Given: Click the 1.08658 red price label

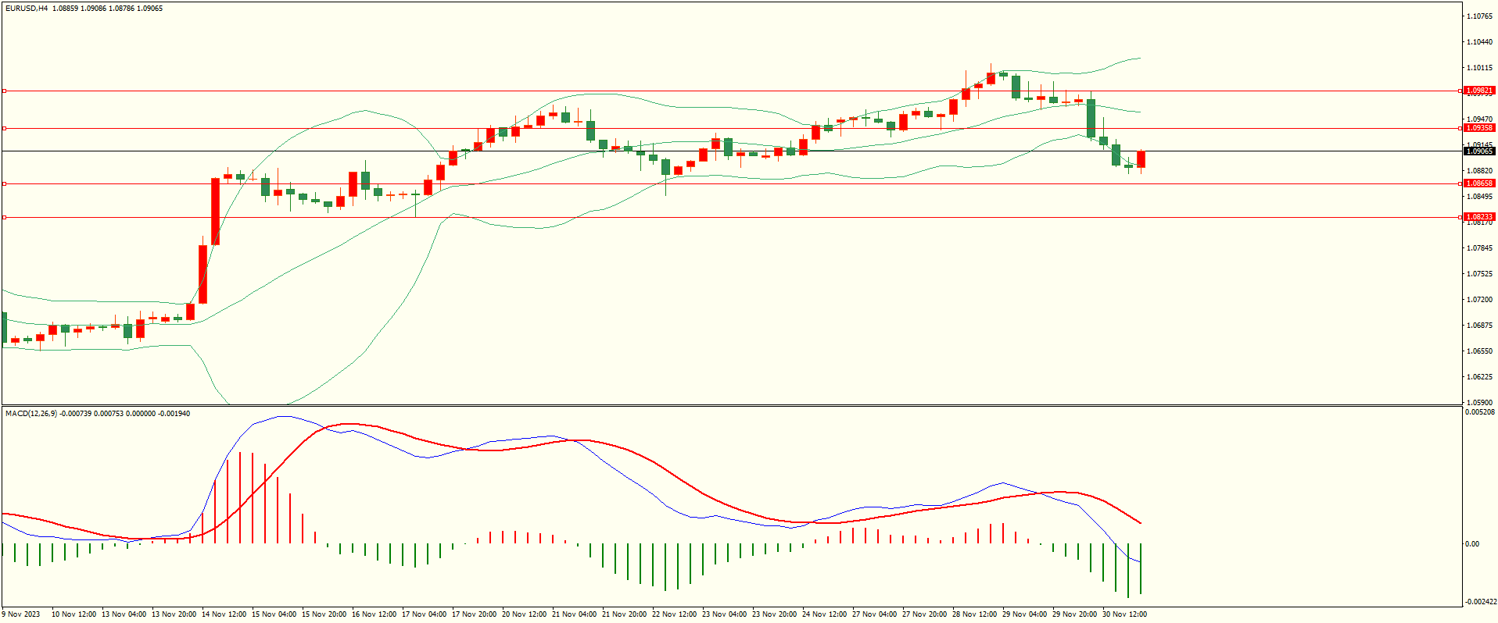Looking at the screenshot, I should pos(1479,183).
